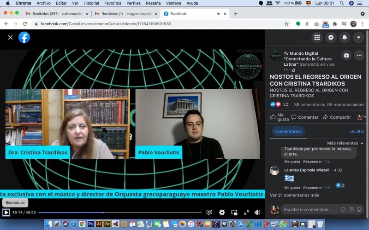Image resolution: width=369 pixels, height=230 pixels.
Task: Open the post options three-dot menu
Action: 359,55
